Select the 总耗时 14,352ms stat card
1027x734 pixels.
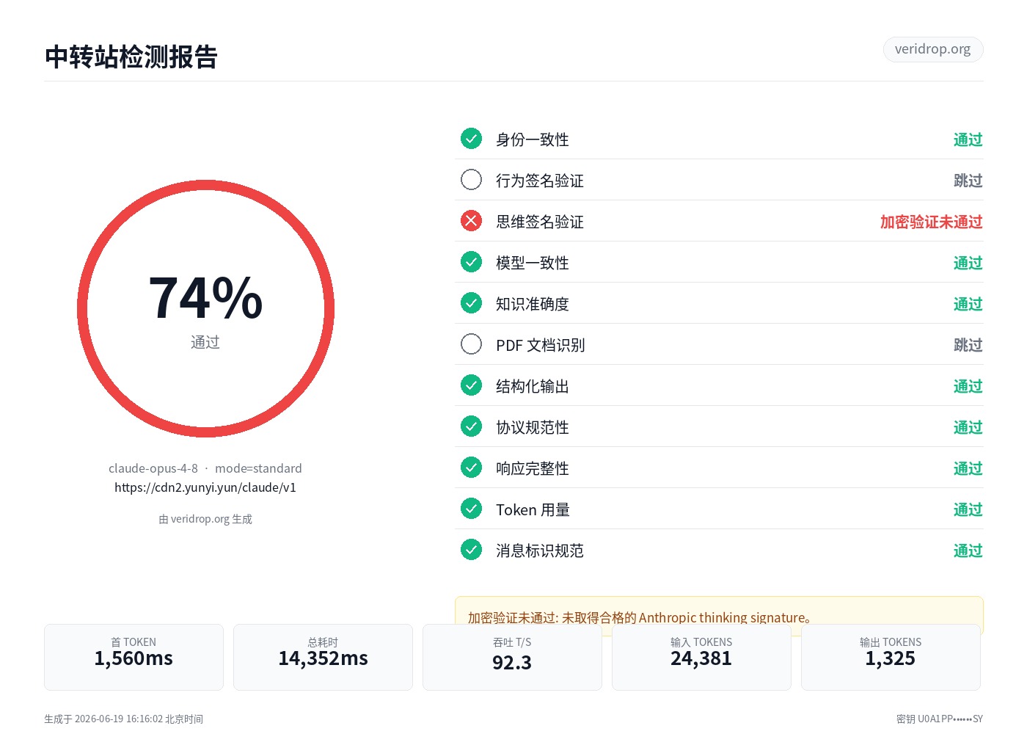(x=323, y=657)
